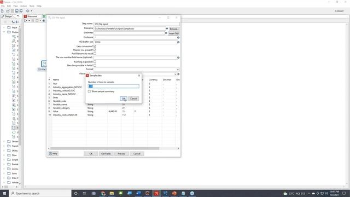The image size is (350, 197).
Task: Open the Help menu
Action: pos(39,6)
